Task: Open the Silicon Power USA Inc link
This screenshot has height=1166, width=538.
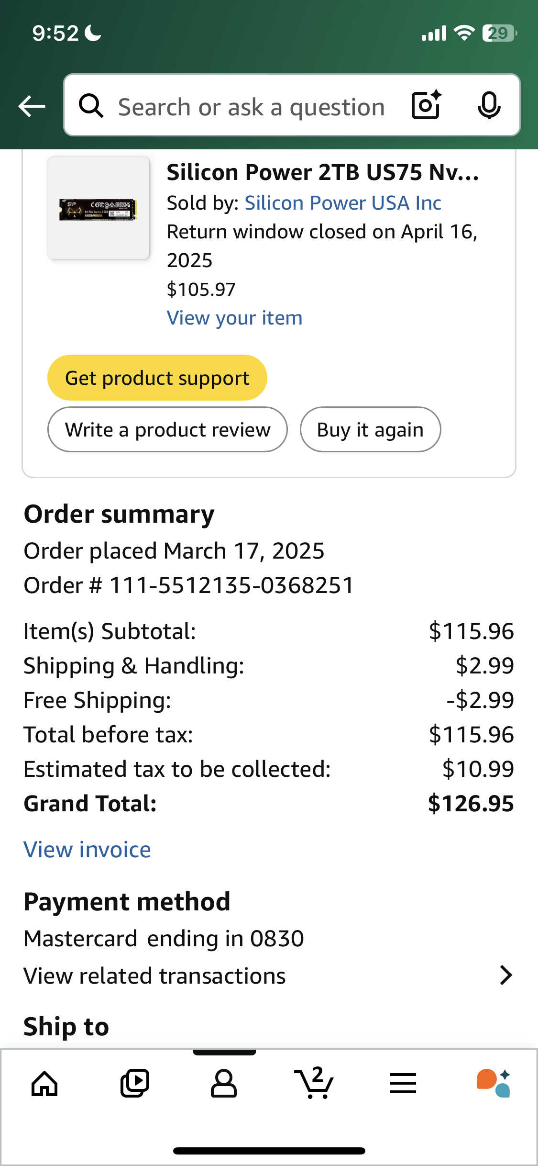Action: pyautogui.click(x=342, y=203)
